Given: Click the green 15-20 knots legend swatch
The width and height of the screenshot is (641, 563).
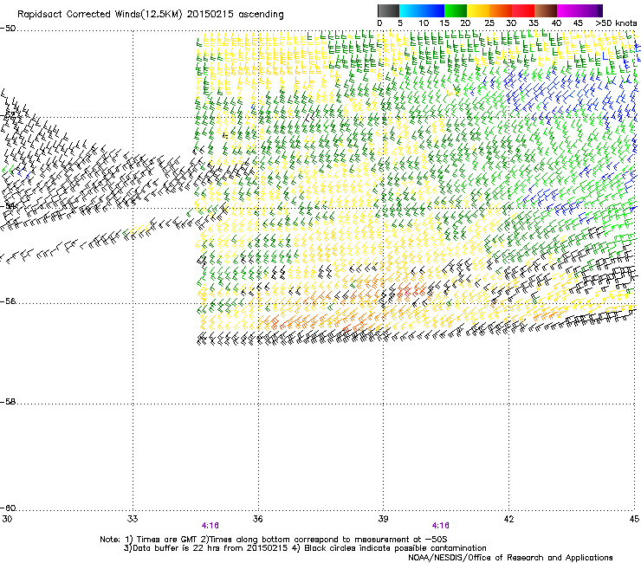Looking at the screenshot, I should click(x=456, y=10).
